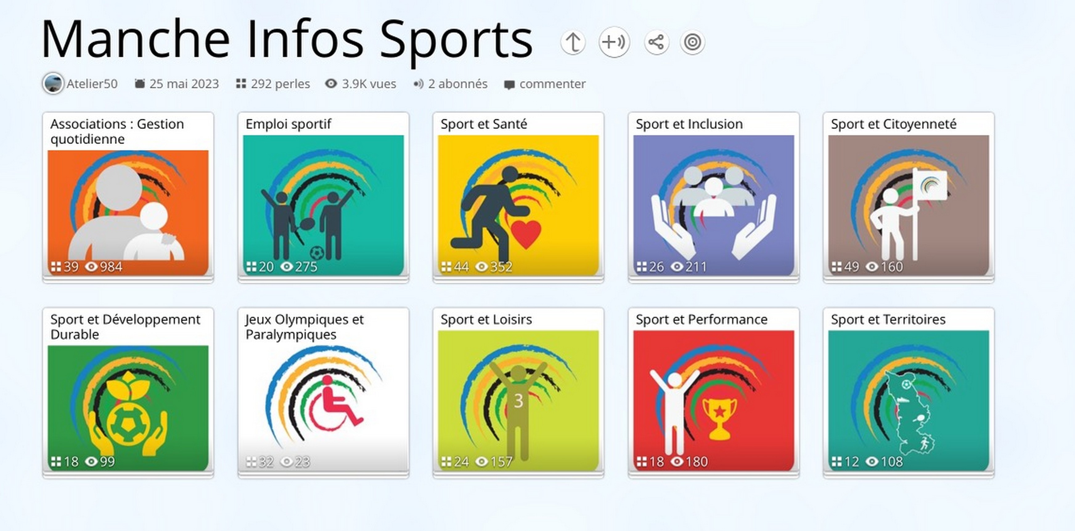Click the up-arrow parent collection icon
The width and height of the screenshot is (1075, 531).
pos(573,42)
